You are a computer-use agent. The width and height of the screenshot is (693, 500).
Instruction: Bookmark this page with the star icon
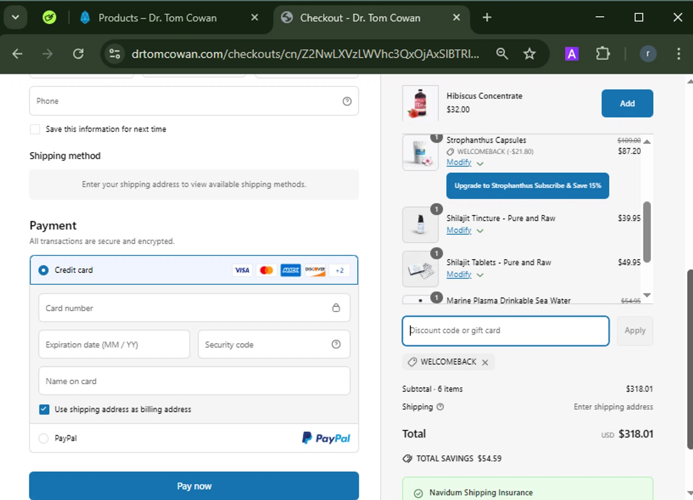point(529,54)
